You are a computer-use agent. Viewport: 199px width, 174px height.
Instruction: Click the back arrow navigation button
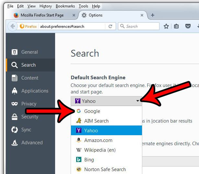(x=12, y=27)
